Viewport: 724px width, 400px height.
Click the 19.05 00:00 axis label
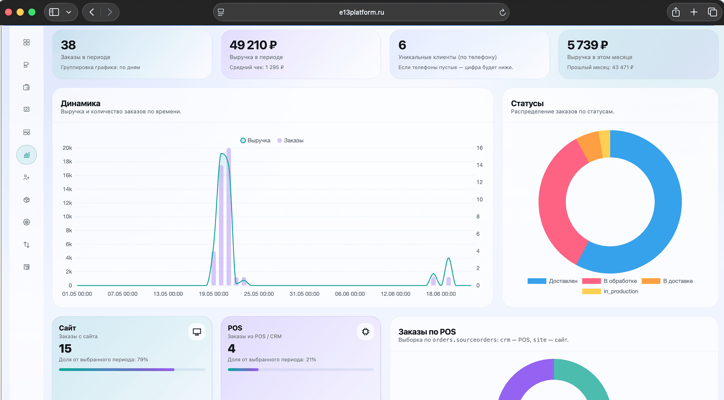point(213,294)
